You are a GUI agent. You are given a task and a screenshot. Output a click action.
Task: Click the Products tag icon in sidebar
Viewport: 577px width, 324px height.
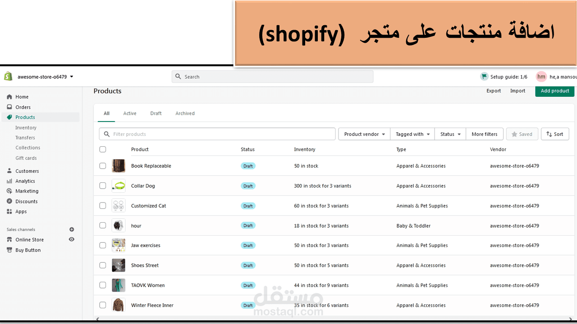click(x=9, y=117)
